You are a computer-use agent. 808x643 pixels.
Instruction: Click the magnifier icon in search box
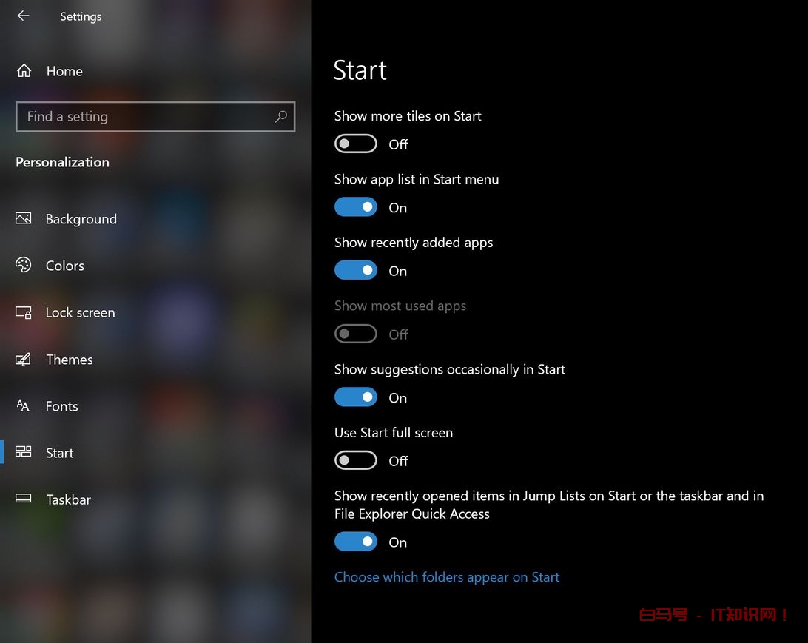(x=280, y=116)
